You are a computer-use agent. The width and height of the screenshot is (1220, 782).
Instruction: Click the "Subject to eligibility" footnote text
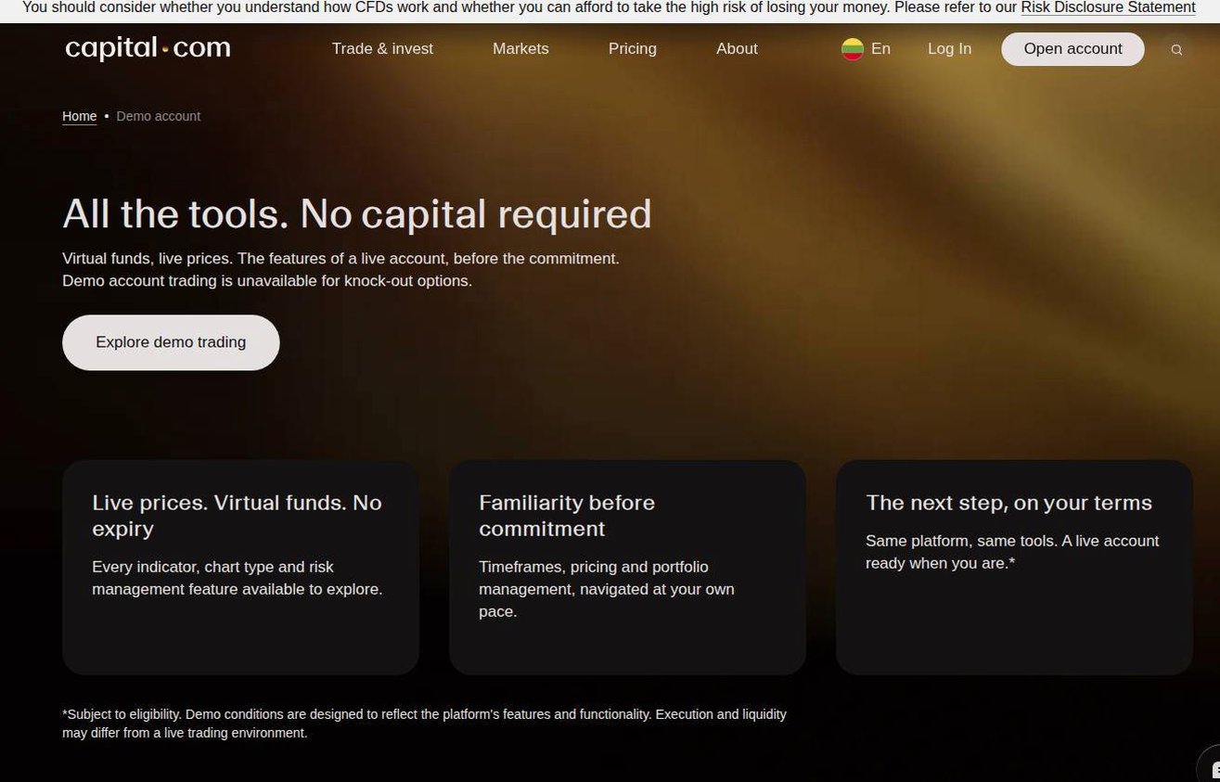pyautogui.click(x=424, y=724)
